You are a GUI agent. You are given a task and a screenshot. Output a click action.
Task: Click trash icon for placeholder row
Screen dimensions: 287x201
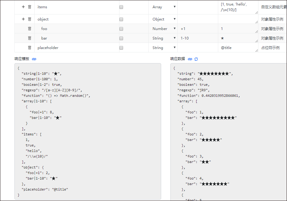pyautogui.click(x=29, y=47)
